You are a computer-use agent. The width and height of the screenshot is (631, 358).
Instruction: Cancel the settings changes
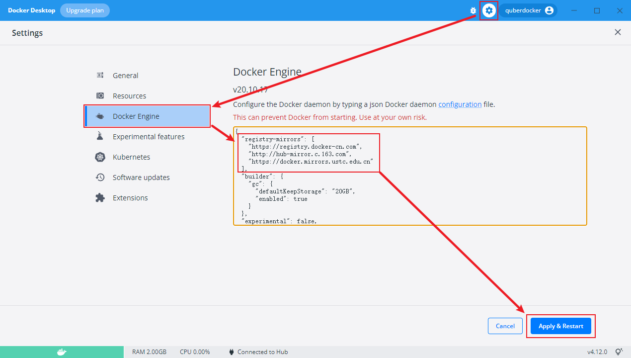point(505,326)
